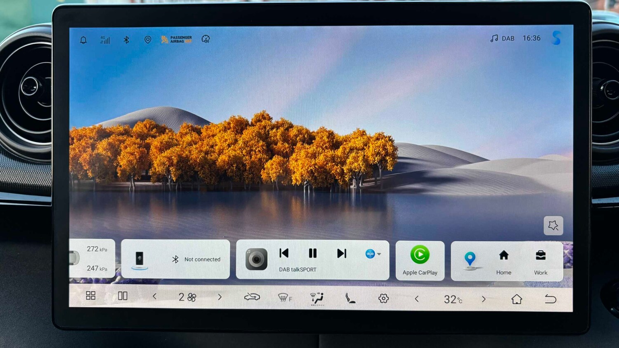Tap the Bluetooth status icon in top bar
619x348 pixels.
[126, 40]
